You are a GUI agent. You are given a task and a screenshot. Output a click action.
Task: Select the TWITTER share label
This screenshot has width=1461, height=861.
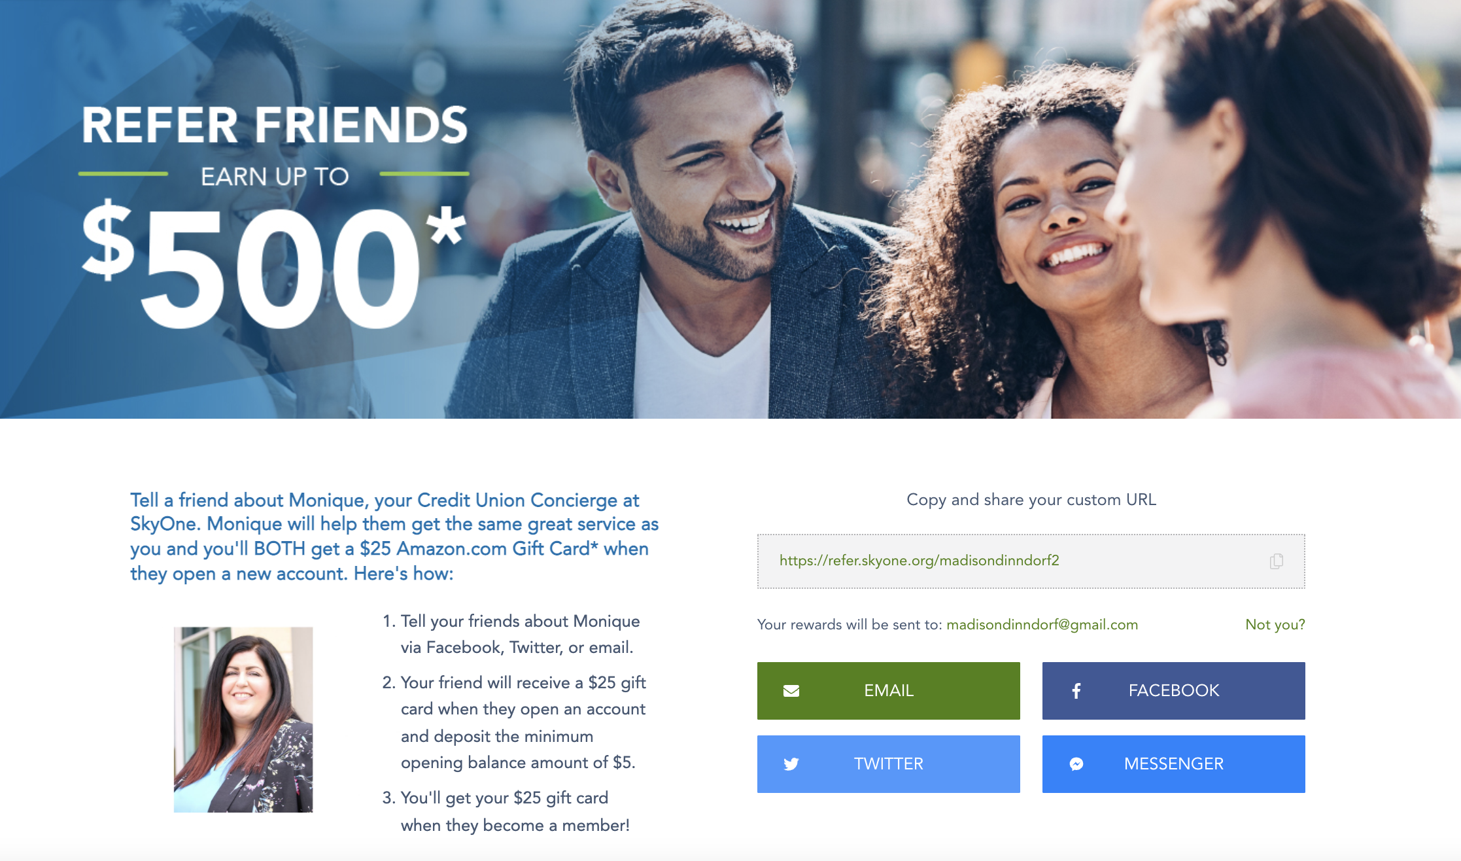click(889, 764)
